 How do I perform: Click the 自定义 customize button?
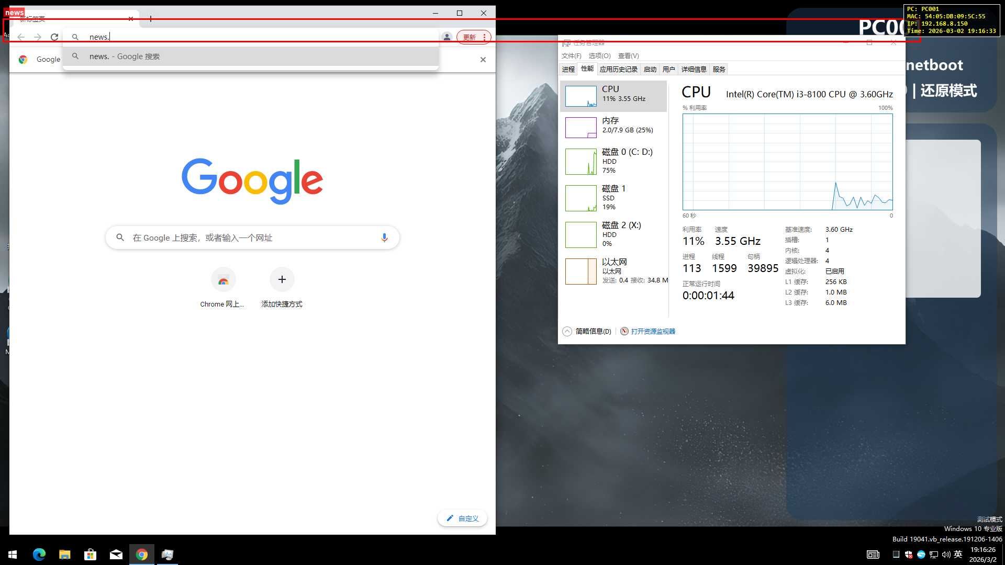(x=463, y=518)
